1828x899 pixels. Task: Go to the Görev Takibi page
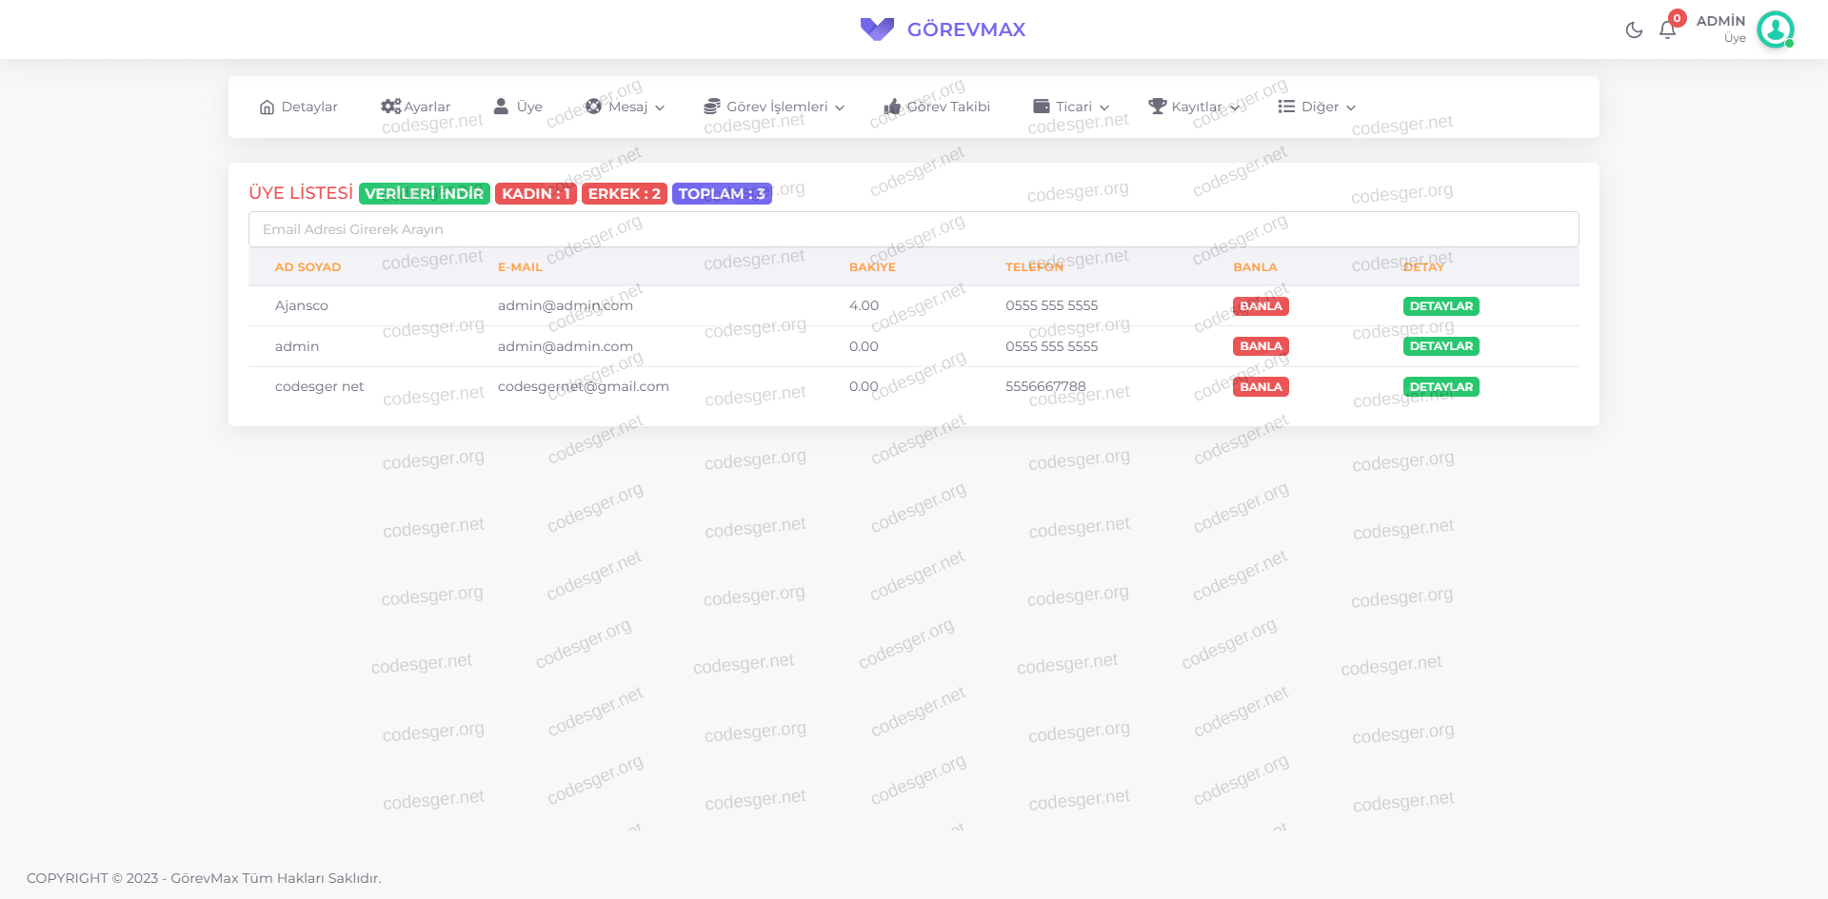click(x=947, y=107)
